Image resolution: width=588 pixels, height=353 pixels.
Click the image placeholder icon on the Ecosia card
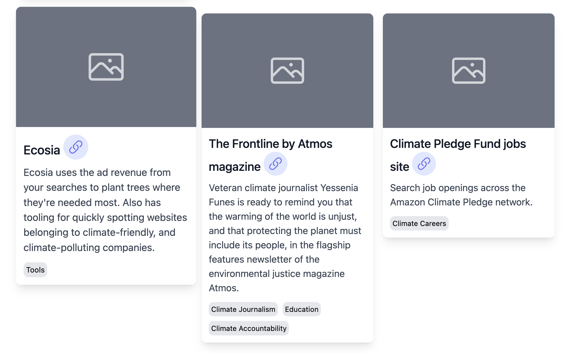(106, 67)
